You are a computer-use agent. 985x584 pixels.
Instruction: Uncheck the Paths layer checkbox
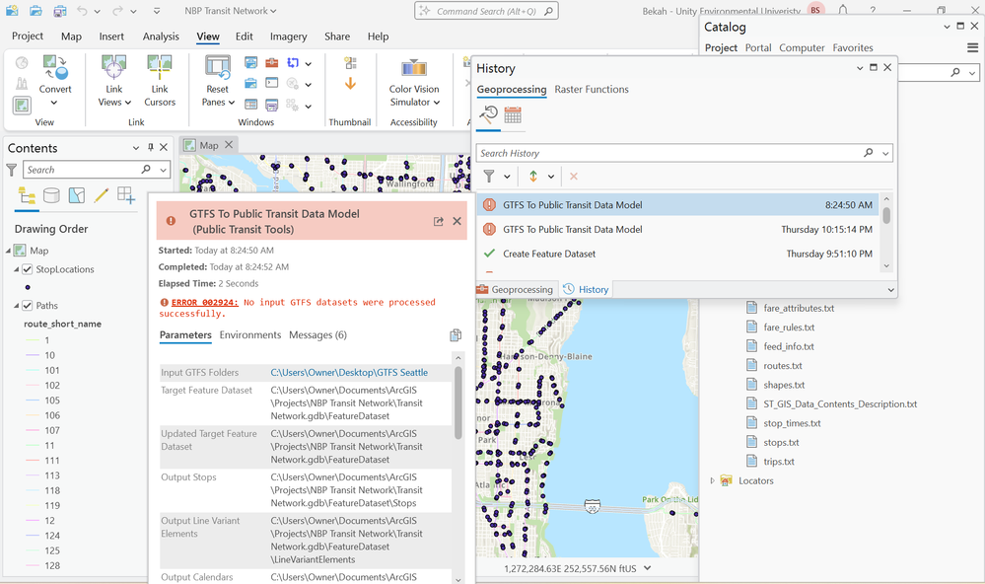[27, 306]
